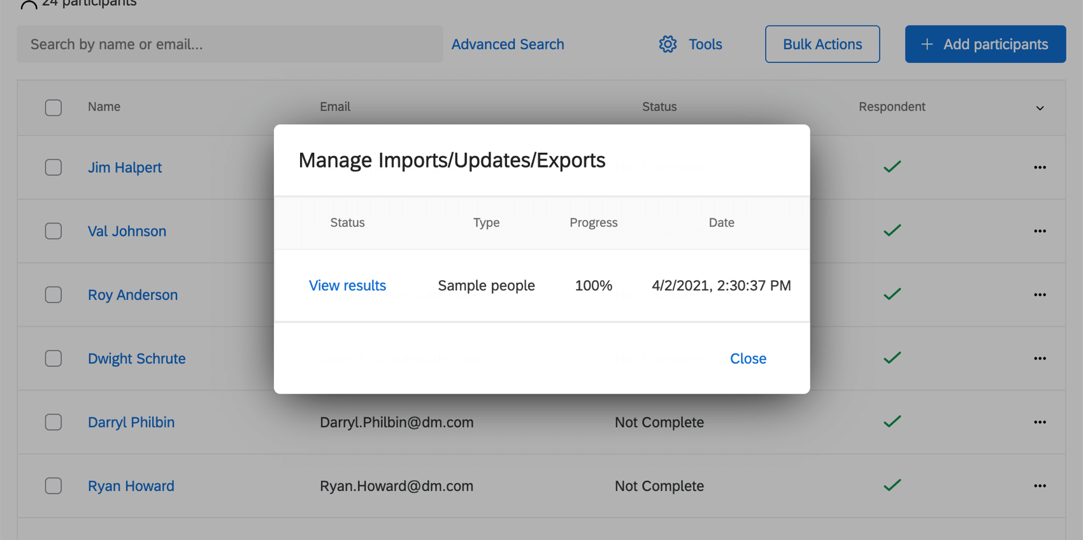Check the box beside Dwight Schrute
Image resolution: width=1083 pixels, height=540 pixels.
coord(54,359)
